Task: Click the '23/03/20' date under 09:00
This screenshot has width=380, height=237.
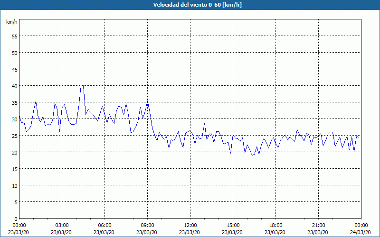Action: [x=147, y=232]
